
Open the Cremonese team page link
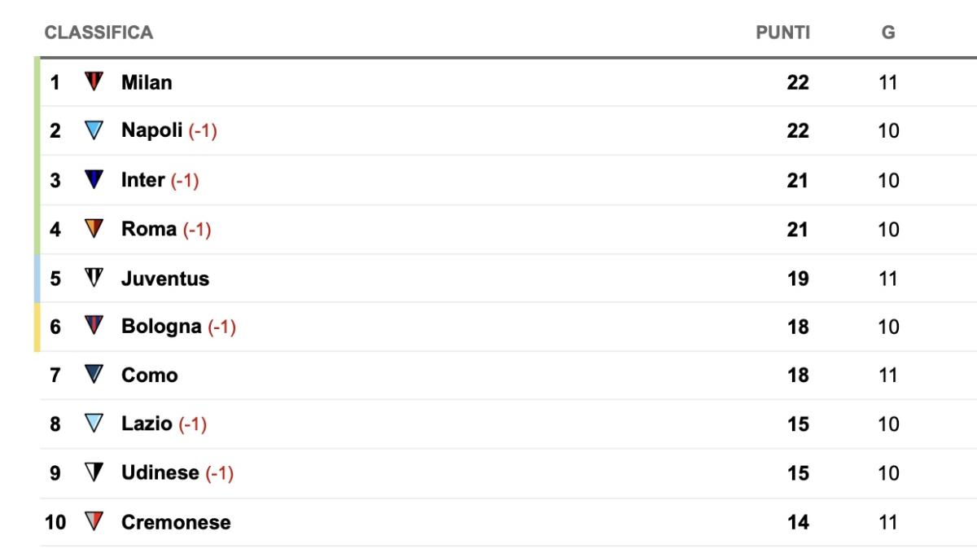(x=176, y=522)
